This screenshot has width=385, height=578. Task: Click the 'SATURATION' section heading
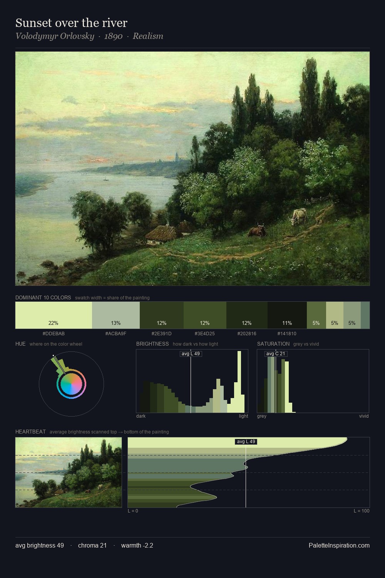(273, 344)
